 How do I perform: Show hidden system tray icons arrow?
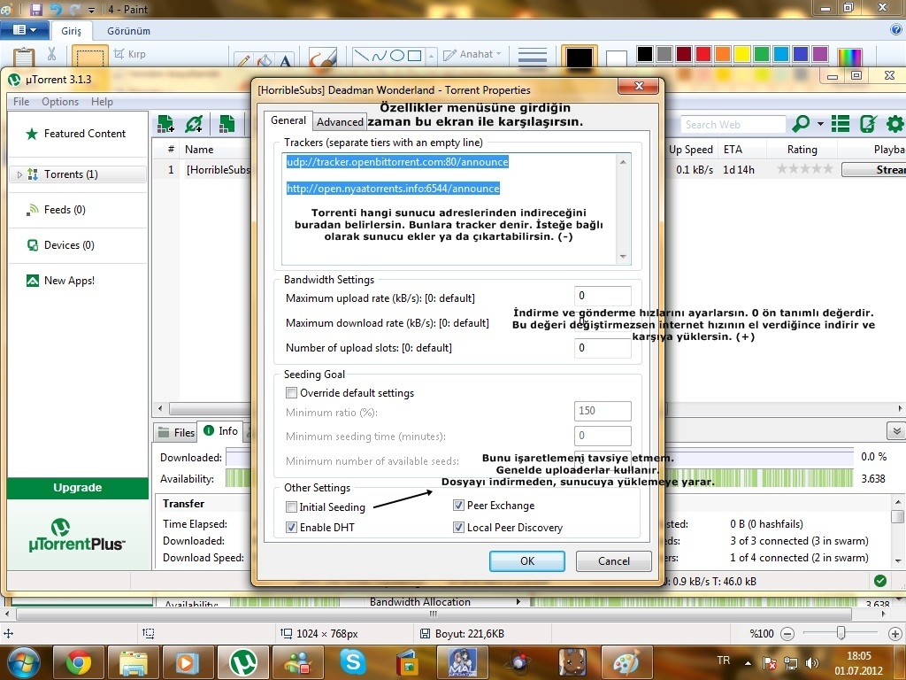[748, 663]
